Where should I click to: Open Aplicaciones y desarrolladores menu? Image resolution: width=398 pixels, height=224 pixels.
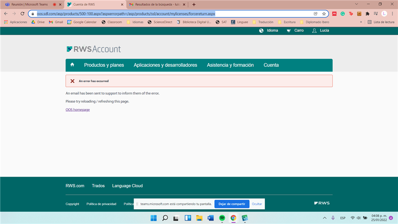click(x=165, y=65)
